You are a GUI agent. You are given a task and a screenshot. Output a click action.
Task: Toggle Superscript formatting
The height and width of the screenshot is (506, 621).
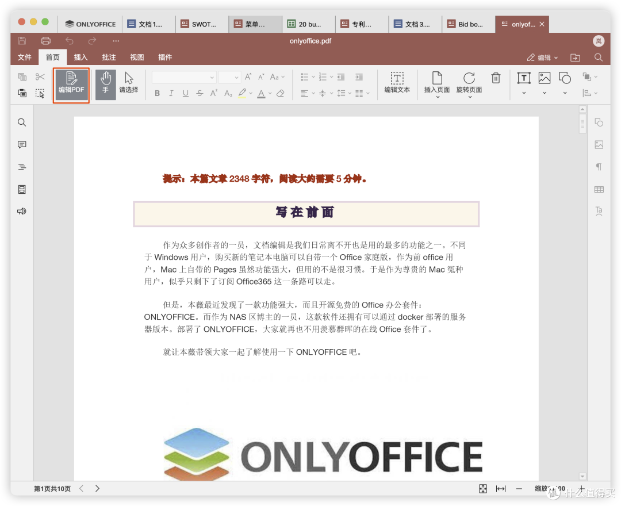214,93
